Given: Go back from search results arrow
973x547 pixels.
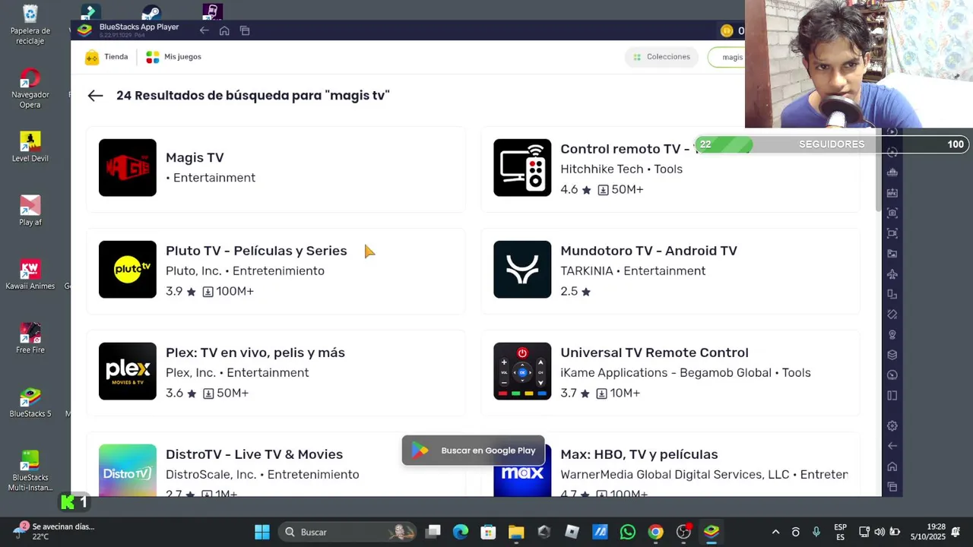Looking at the screenshot, I should click(x=95, y=96).
